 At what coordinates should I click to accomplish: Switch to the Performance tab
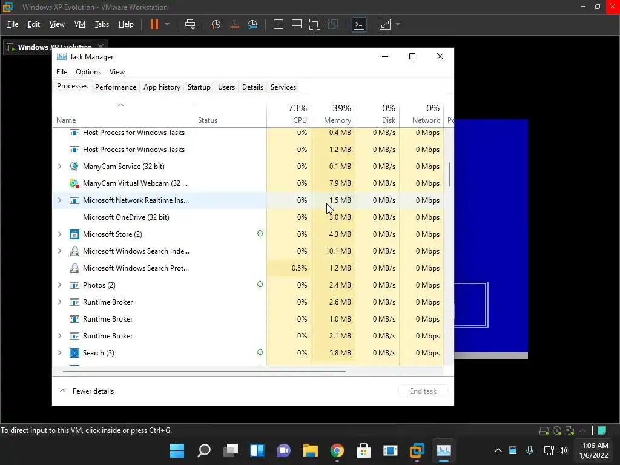click(x=116, y=87)
